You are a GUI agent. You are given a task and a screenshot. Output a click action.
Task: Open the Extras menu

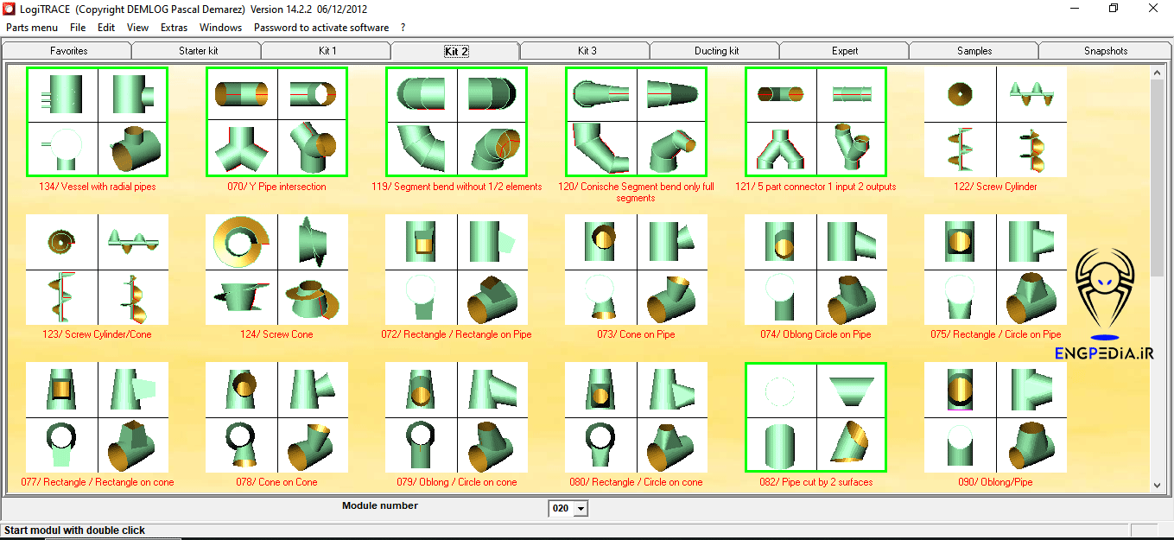coord(174,28)
